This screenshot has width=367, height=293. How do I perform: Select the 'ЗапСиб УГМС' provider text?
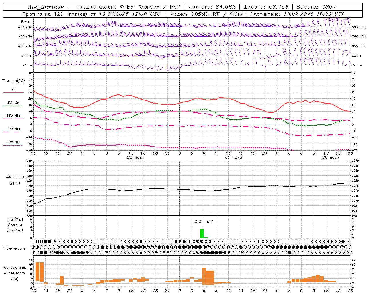[x=159, y=7]
